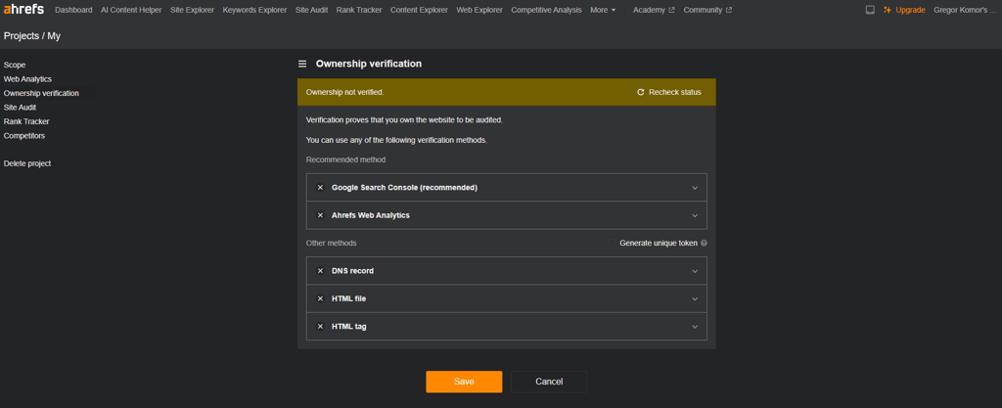Click the Recheck status refresh icon
Viewport: 1002px width, 408px height.
(641, 93)
